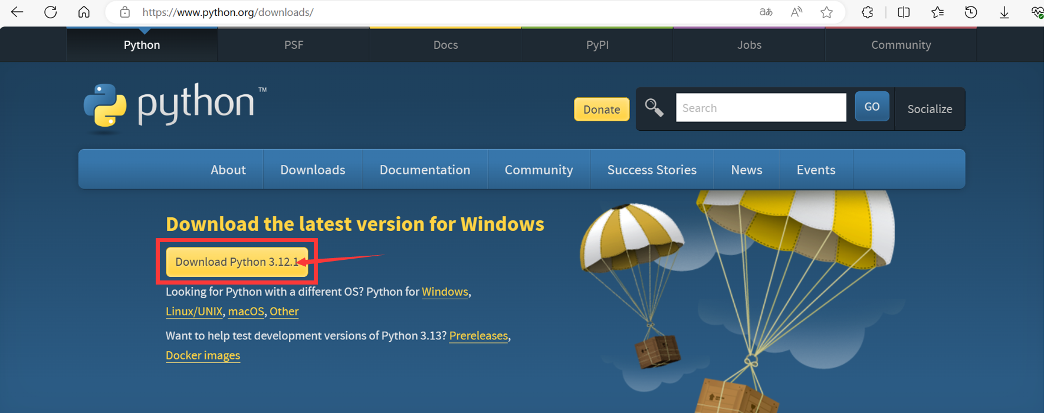The width and height of the screenshot is (1044, 413).
Task: Open the Prereleases link
Action: pos(478,336)
